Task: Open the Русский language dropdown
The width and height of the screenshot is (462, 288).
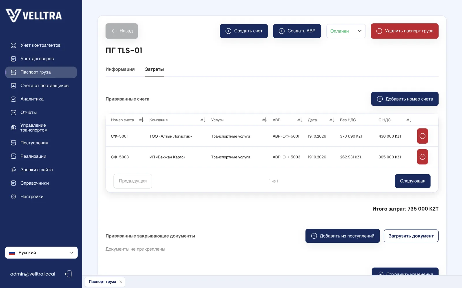Action: 41,253
